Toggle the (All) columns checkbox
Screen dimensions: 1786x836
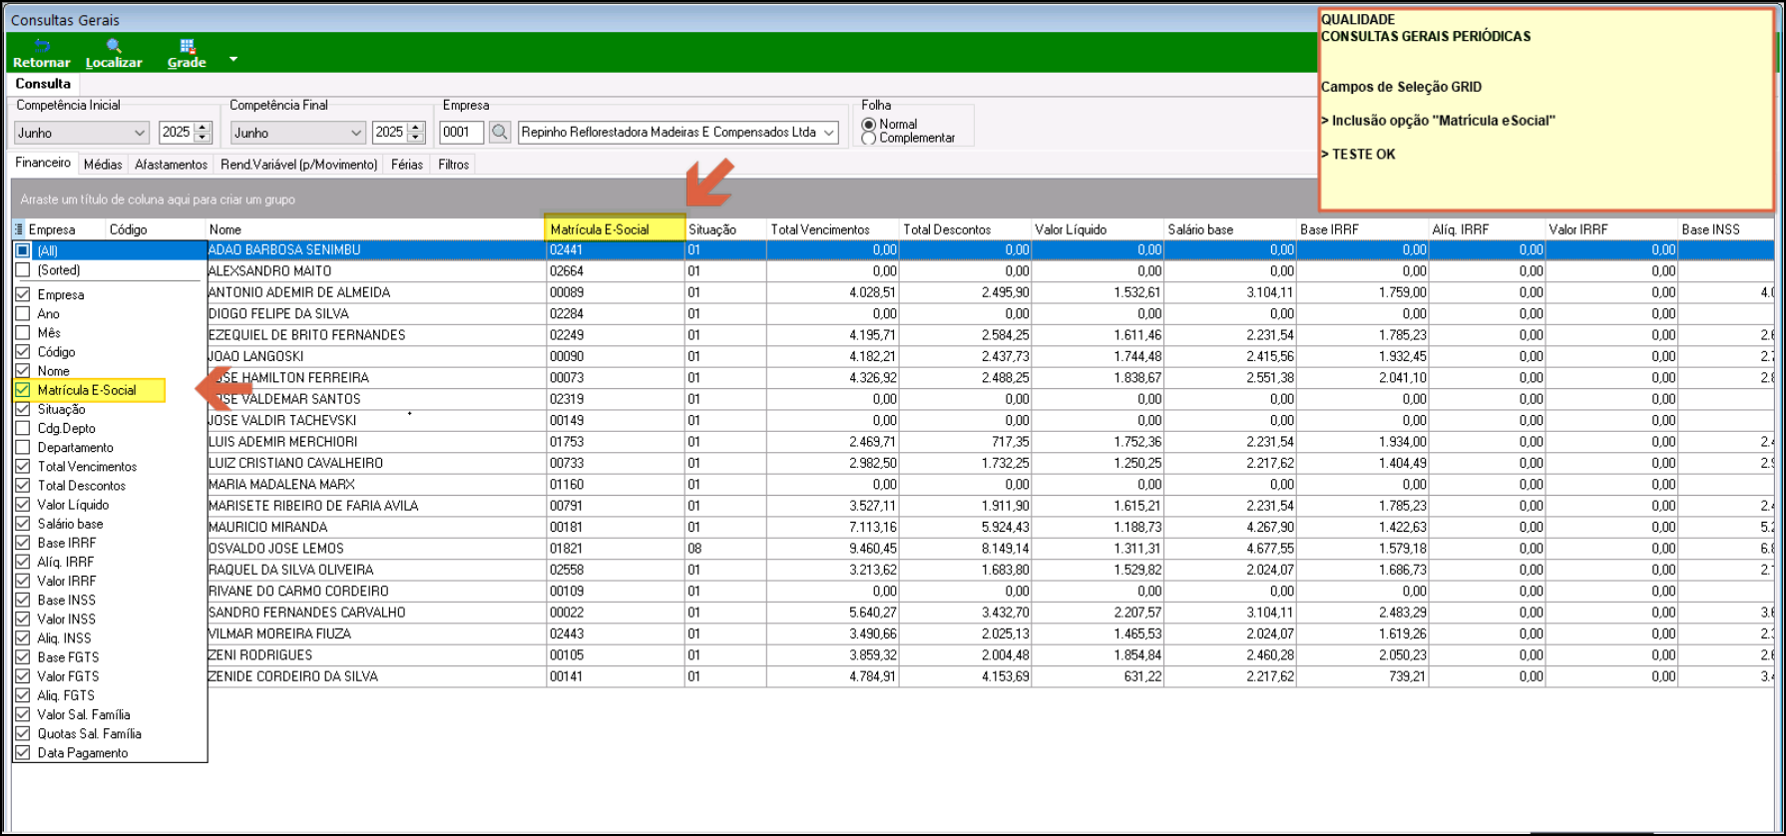tap(23, 250)
